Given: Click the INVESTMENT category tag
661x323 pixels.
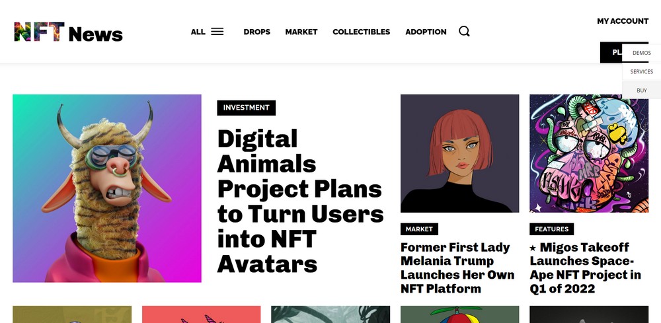Looking at the screenshot, I should 246,108.
